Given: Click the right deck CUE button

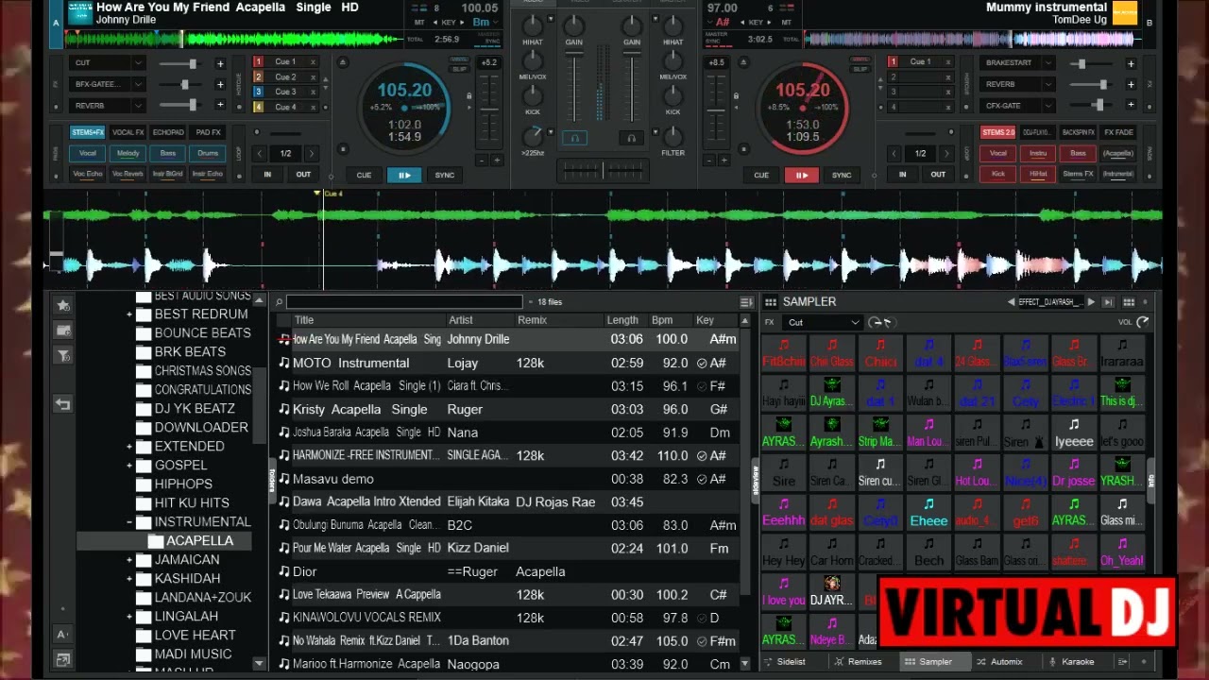Looking at the screenshot, I should coord(761,175).
